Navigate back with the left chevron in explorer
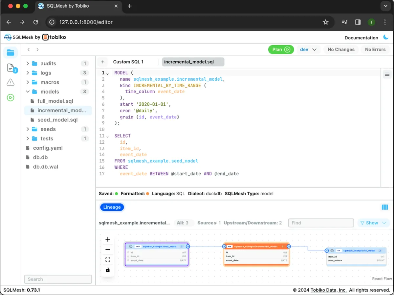 tap(29, 50)
